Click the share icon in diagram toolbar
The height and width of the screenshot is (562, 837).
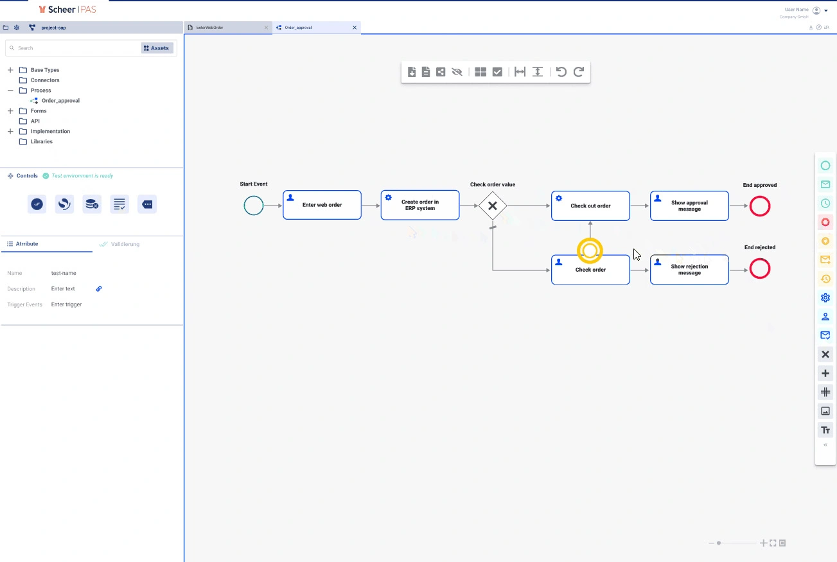tap(441, 72)
